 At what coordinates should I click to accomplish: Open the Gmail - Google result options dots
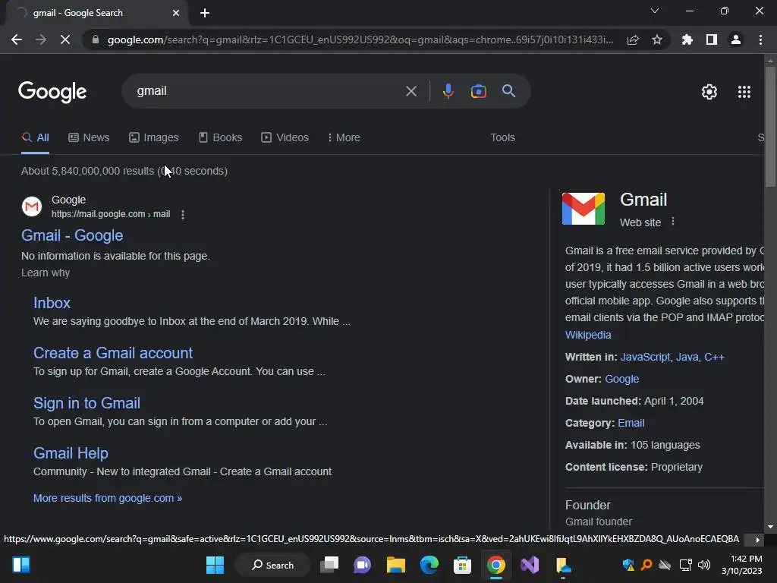tap(183, 215)
